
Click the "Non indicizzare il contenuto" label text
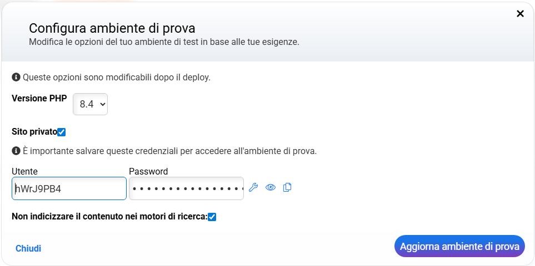click(108, 217)
